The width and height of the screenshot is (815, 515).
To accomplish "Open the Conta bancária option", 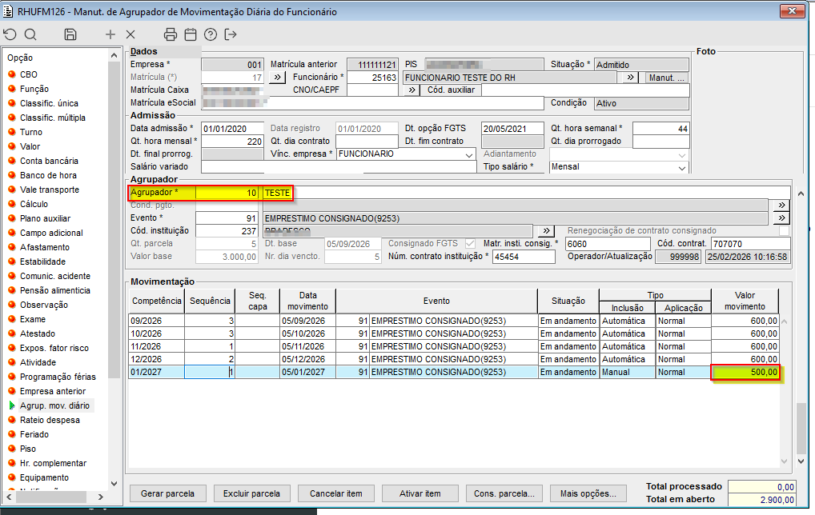I will click(49, 161).
